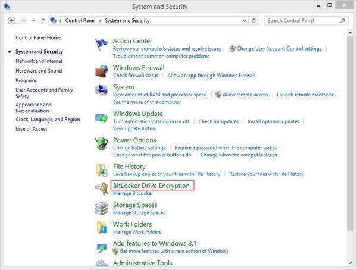Select Hardware and Sound category
The width and height of the screenshot is (357, 270).
[x=39, y=71]
